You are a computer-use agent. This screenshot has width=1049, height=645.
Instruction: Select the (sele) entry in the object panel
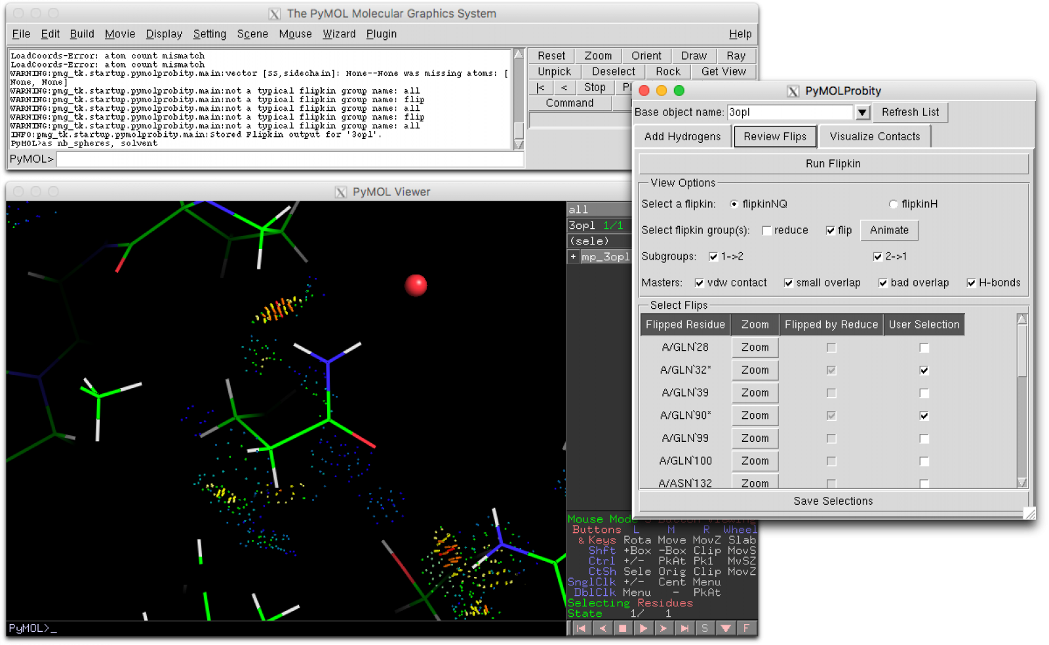[589, 241]
